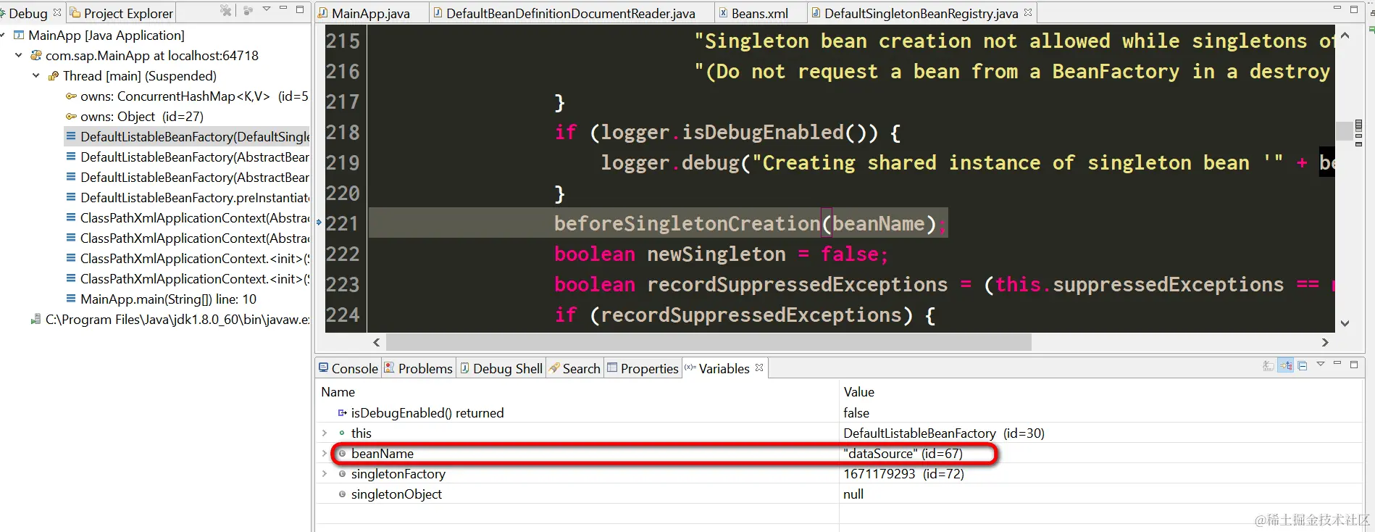Viewport: 1375px width, 532px height.
Task: Maximize the editor area
Action: click(1354, 9)
